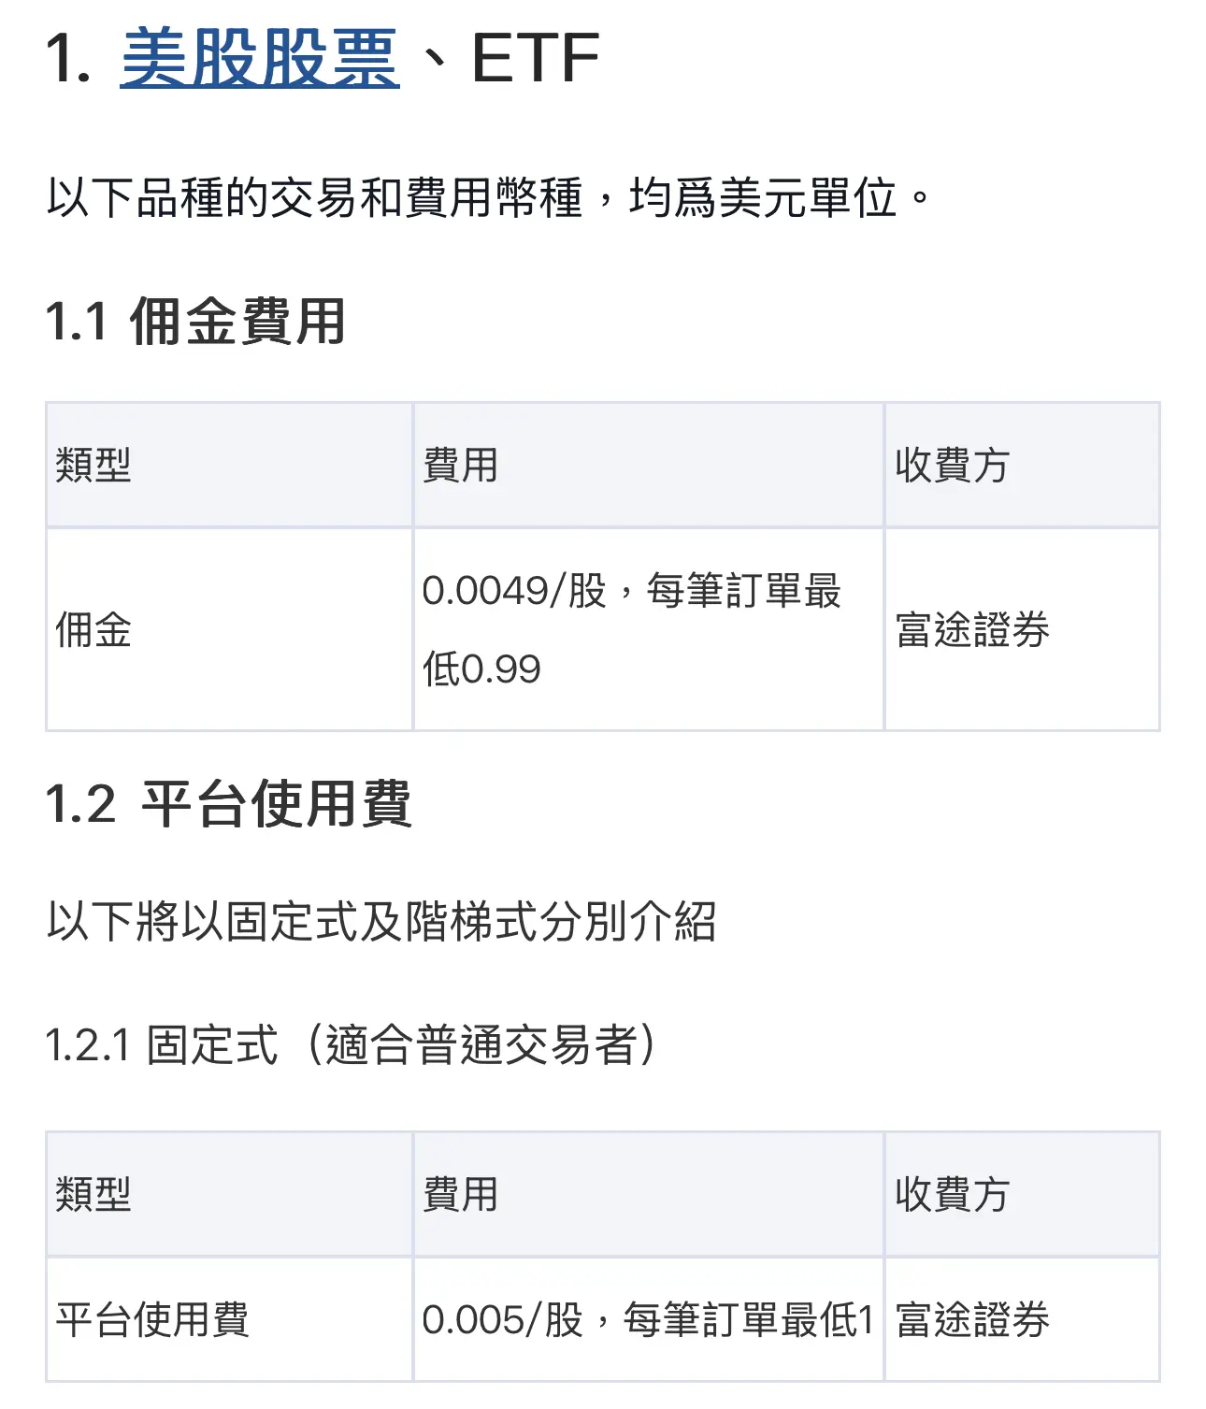Click the ETF heading text
Image resolution: width=1206 pixels, height=1409 pixels.
point(535,59)
